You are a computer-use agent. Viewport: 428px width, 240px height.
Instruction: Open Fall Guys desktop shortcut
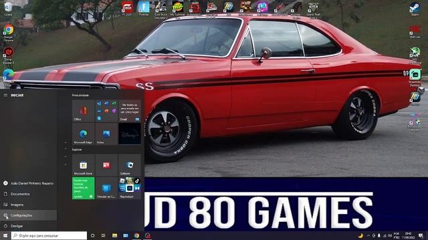click(262, 8)
